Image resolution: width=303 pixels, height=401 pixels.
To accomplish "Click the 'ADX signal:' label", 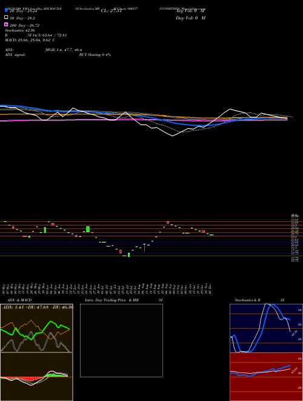I will [15, 55].
